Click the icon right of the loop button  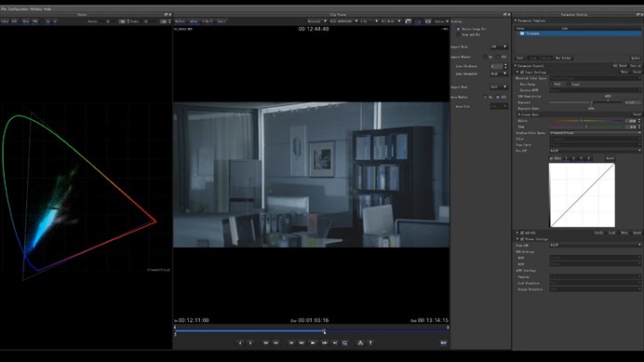360,342
